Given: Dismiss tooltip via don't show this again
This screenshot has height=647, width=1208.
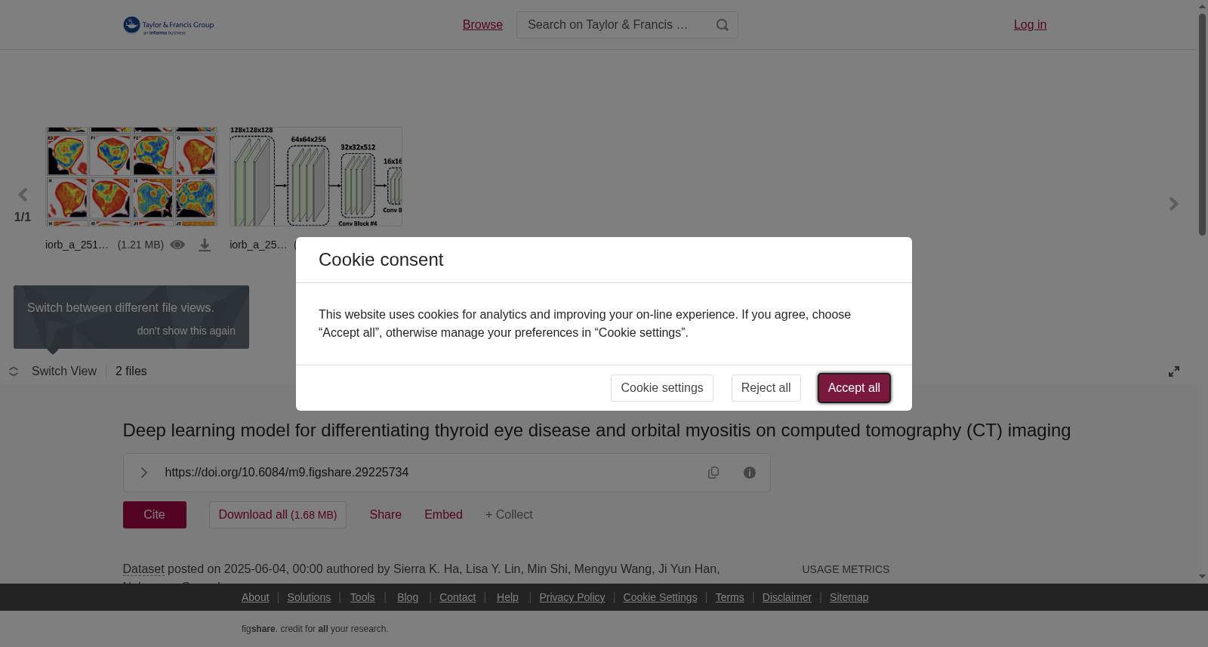Looking at the screenshot, I should coord(186,331).
